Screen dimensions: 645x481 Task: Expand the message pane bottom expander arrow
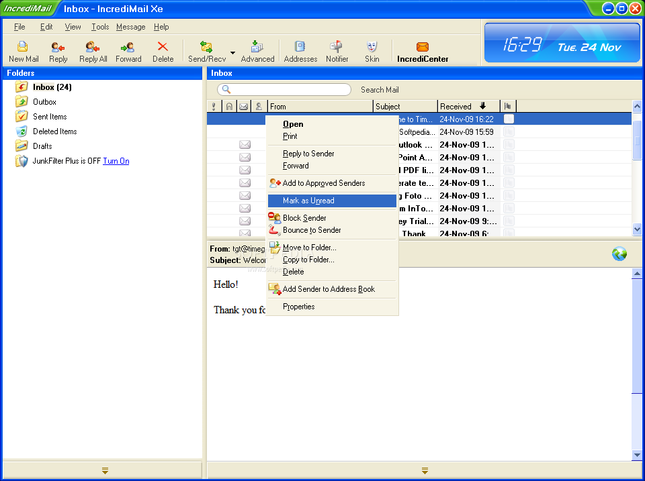coord(425,470)
